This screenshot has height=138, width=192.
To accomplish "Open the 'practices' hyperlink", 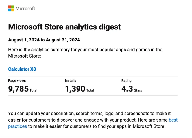I will click(x=18, y=126).
